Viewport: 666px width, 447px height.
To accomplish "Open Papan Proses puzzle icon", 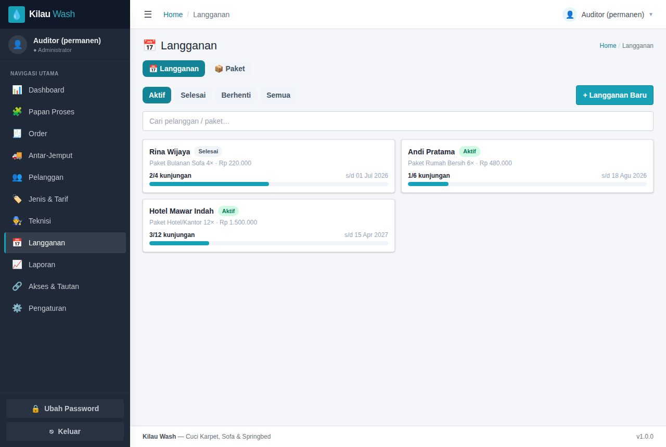I will click(17, 112).
